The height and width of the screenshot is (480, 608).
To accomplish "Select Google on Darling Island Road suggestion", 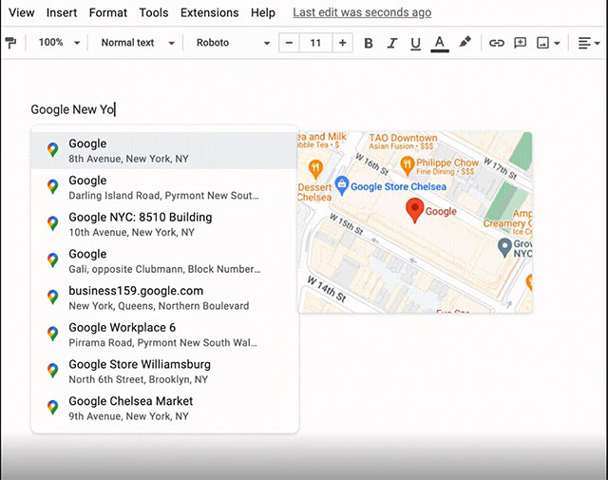I will (x=164, y=187).
